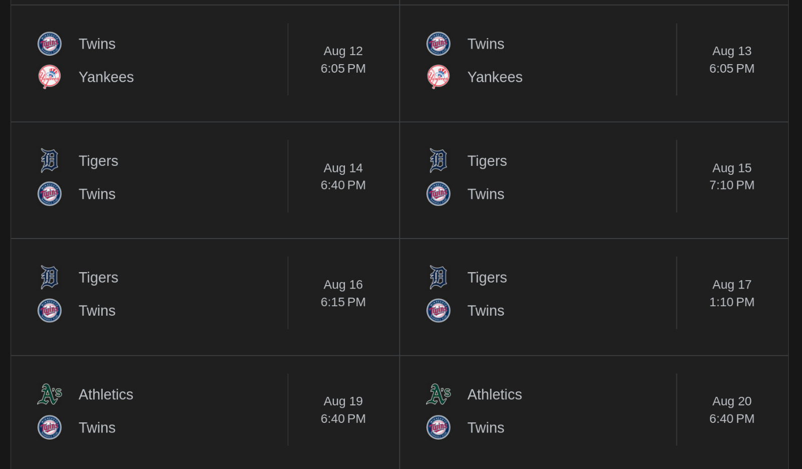Click Twins logo in Aug 12 game
The image size is (802, 469).
[x=50, y=44]
